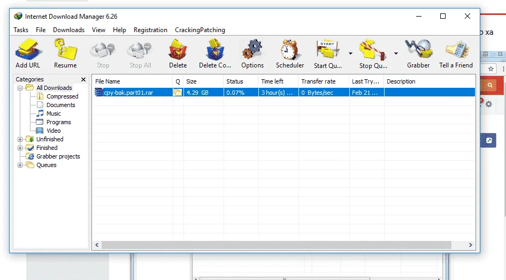The height and width of the screenshot is (280, 506).
Task: Click the Stop Queue icon
Action: (x=373, y=54)
